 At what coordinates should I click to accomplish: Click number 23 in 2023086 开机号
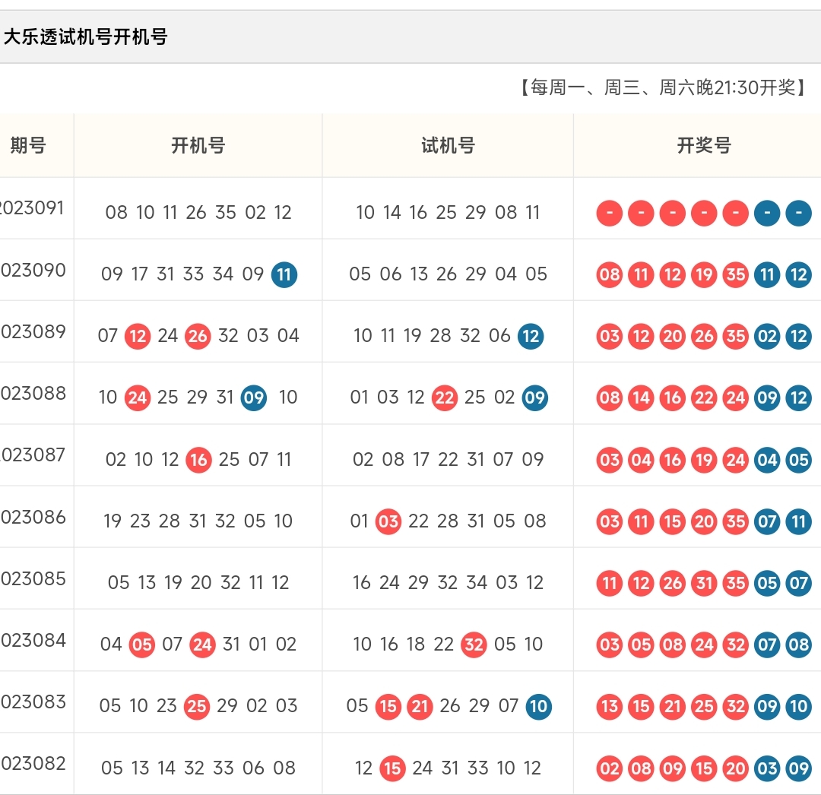pos(141,521)
